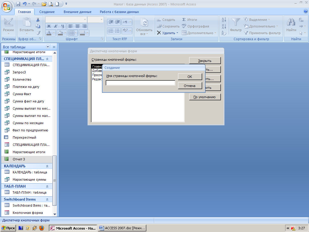This screenshot has width=309, height=232.
Task: Open the folder icon in quick access toolbar
Action: (44, 4)
